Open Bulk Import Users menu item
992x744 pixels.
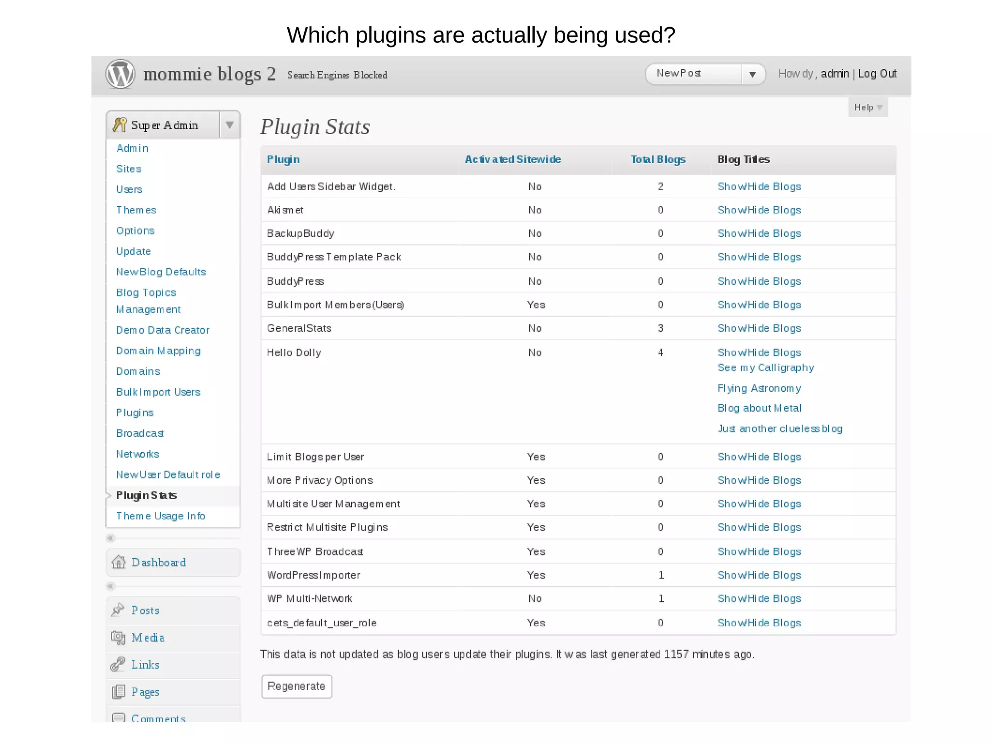point(158,392)
